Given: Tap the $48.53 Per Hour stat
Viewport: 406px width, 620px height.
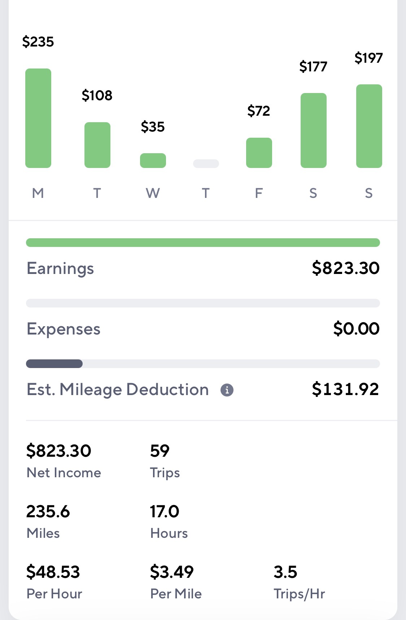Looking at the screenshot, I should click(x=54, y=582).
